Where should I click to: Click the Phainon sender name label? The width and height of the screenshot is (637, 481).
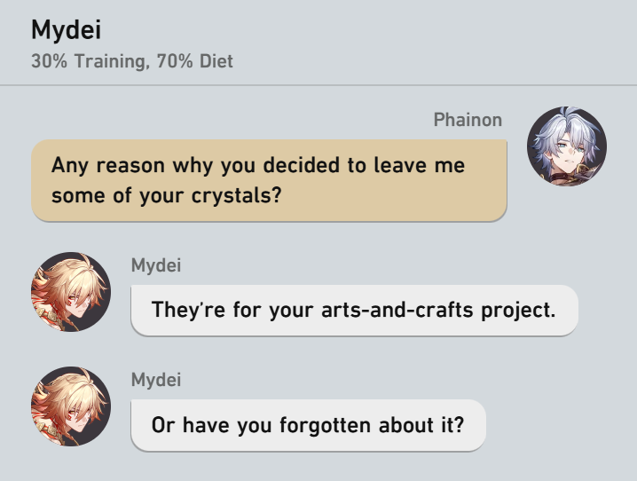pos(468,120)
